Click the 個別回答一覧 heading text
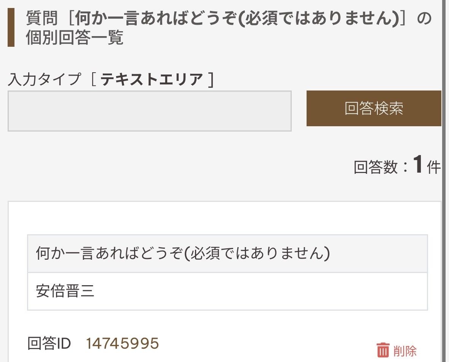The height and width of the screenshot is (362, 449). [x=75, y=39]
